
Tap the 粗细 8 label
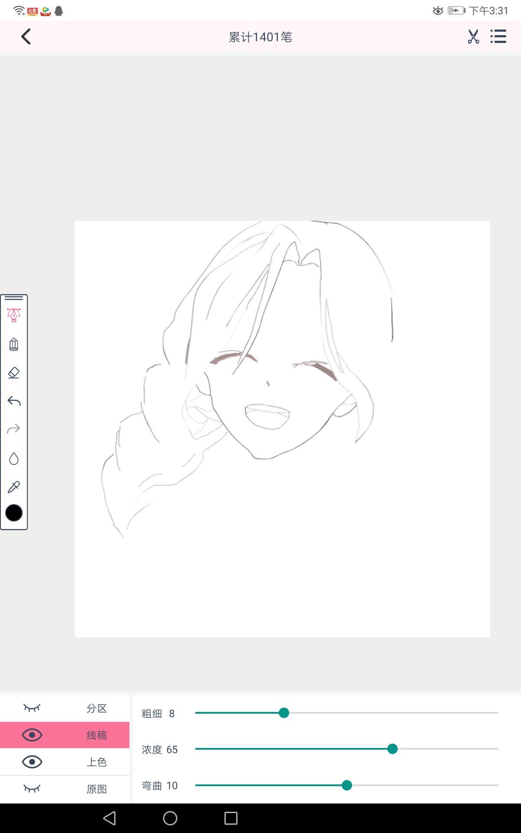tap(158, 714)
